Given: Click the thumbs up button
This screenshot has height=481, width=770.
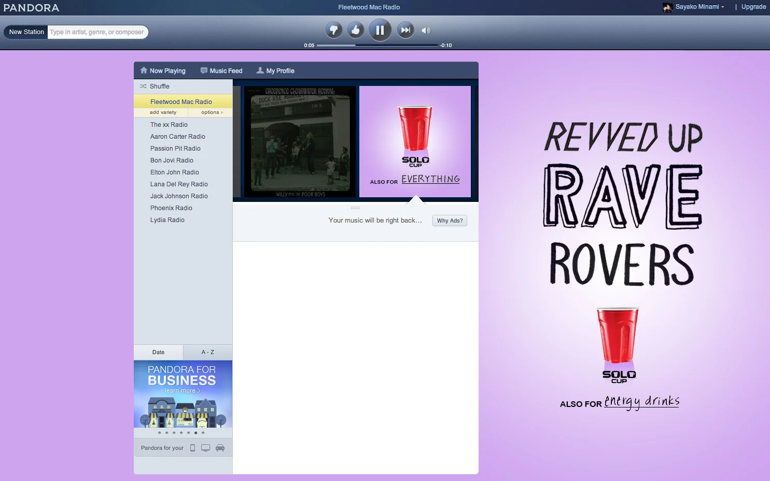Looking at the screenshot, I should point(356,30).
